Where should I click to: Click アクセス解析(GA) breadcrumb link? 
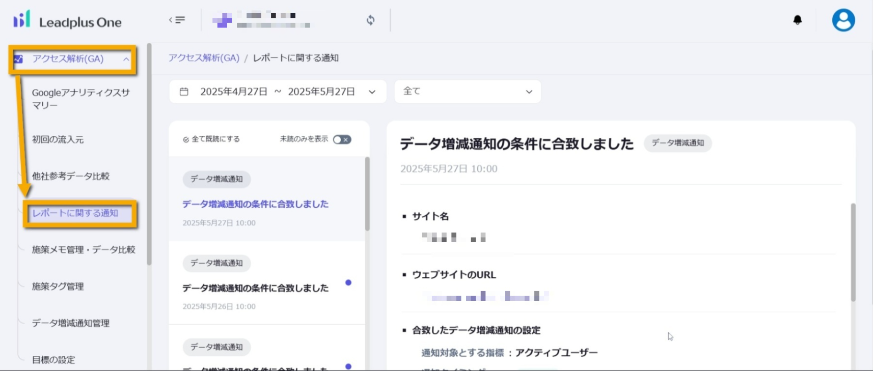tap(204, 58)
